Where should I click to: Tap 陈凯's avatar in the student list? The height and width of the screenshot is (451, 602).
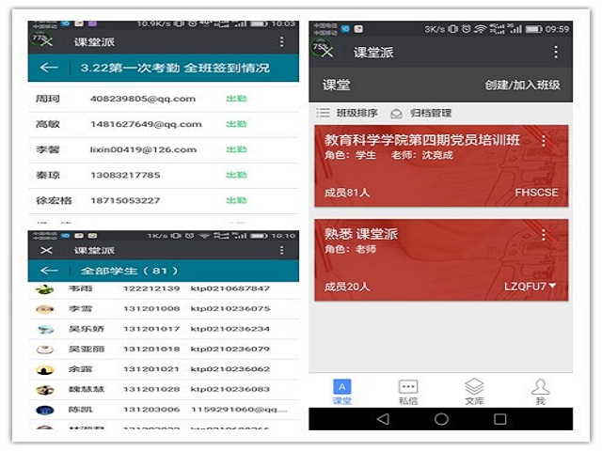[x=44, y=410]
